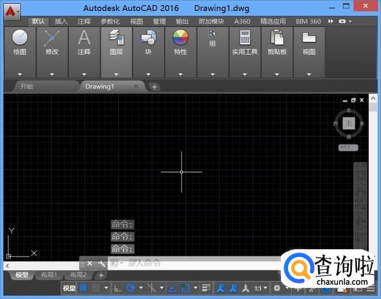Image resolution: width=381 pixels, height=299 pixels.
Task: Open the 注释 text panel with large A icon
Action: pyautogui.click(x=84, y=52)
